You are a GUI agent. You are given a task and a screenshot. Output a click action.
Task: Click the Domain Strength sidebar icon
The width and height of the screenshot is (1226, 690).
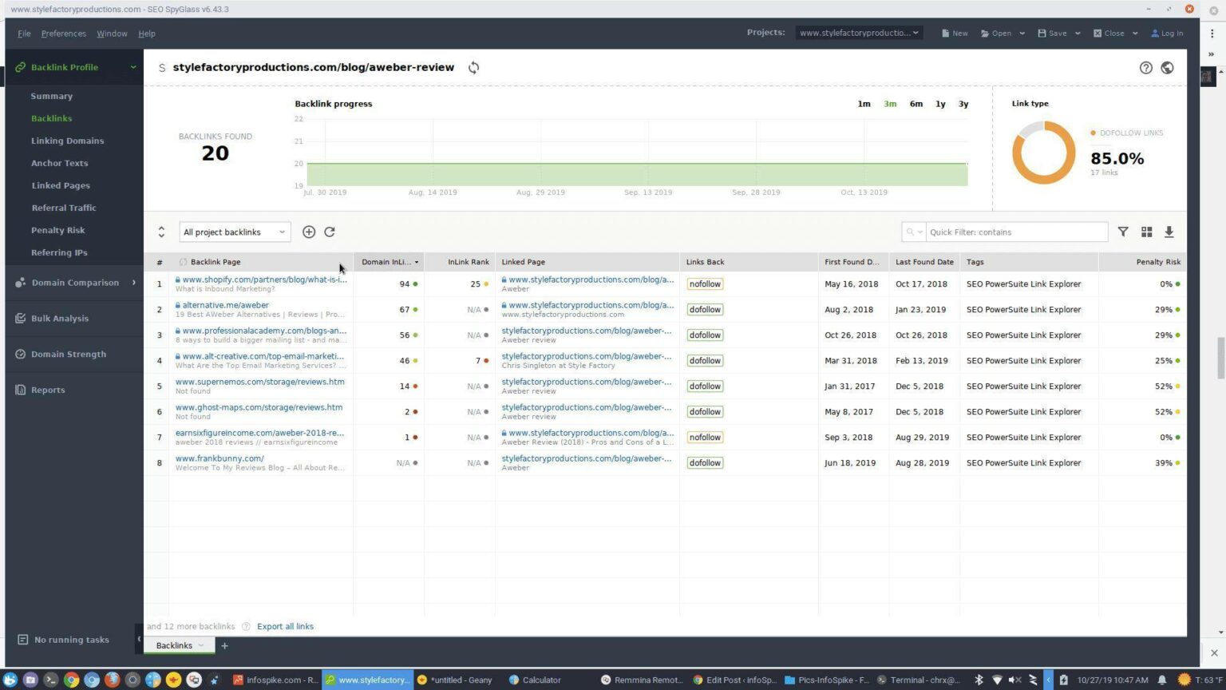point(20,354)
